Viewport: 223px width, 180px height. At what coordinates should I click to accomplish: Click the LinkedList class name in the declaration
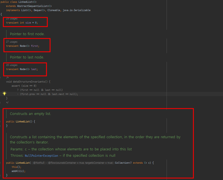coord(25,2)
